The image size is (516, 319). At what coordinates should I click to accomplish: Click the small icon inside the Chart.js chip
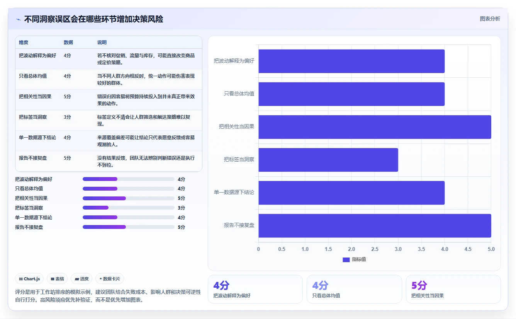pos(21,279)
